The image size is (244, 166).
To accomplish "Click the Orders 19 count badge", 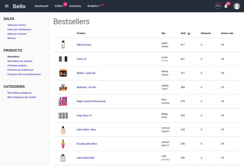I will click(65, 4).
